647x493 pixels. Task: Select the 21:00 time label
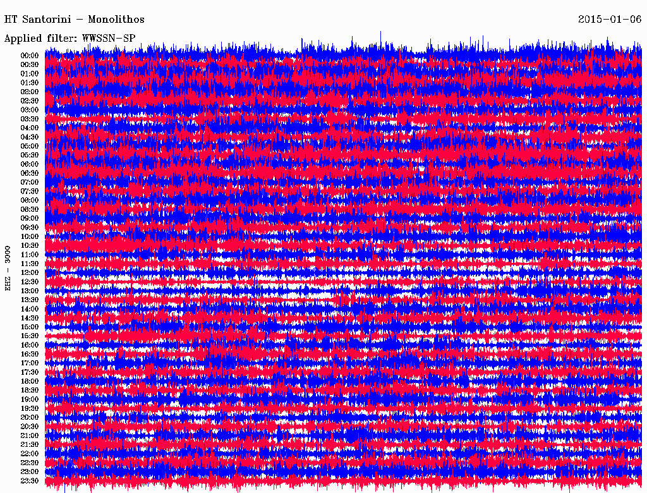click(x=30, y=435)
